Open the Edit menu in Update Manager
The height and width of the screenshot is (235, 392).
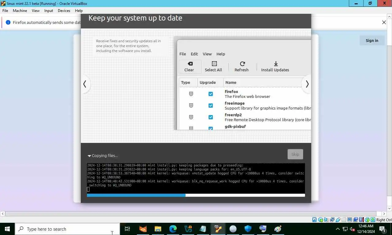point(194,54)
